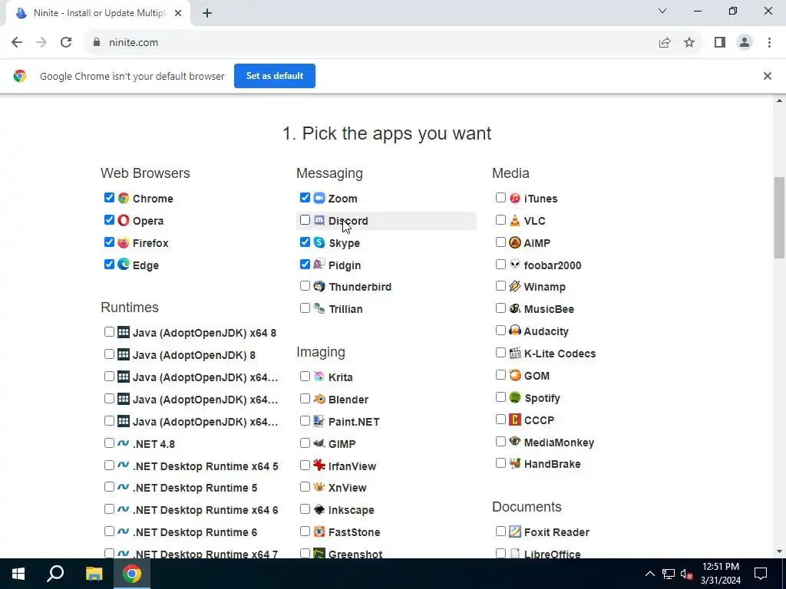Open the taskbar notification center
This screenshot has height=589, width=786.
761,574
